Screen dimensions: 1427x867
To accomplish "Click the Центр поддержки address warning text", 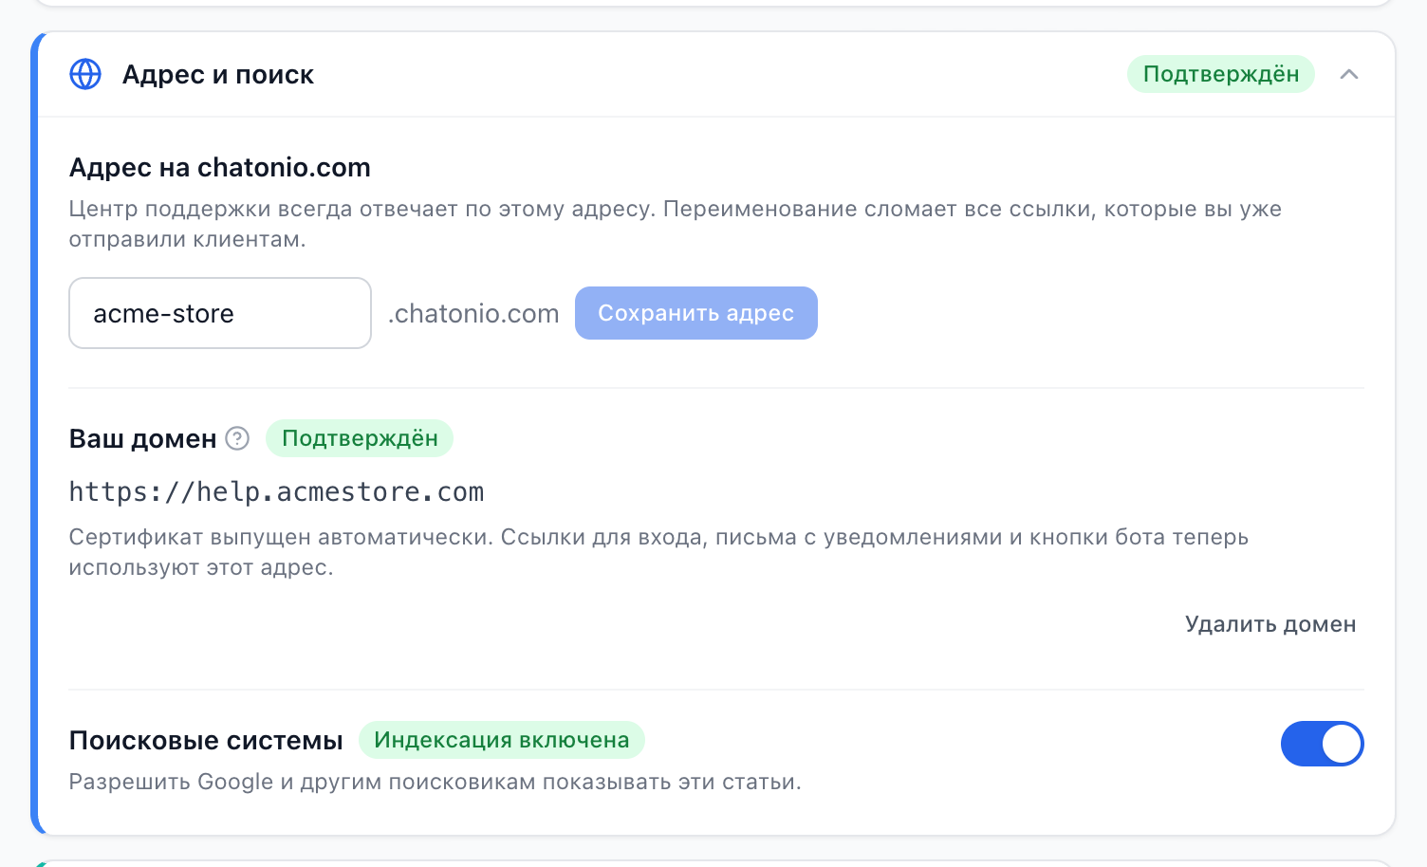I will point(676,224).
